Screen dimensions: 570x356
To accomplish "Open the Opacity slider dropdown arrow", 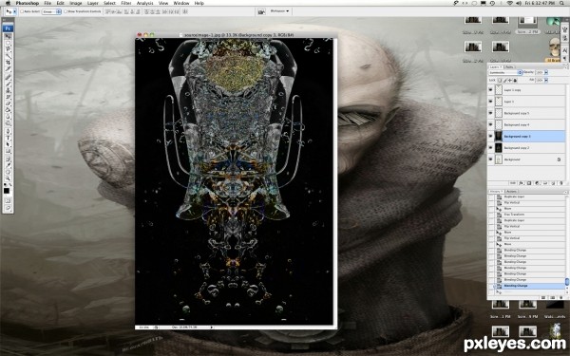I will (546, 72).
